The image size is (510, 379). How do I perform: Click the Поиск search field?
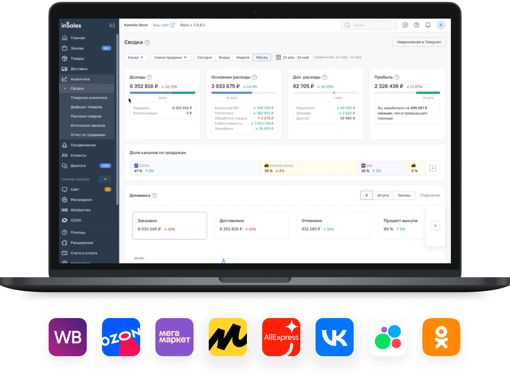370,25
